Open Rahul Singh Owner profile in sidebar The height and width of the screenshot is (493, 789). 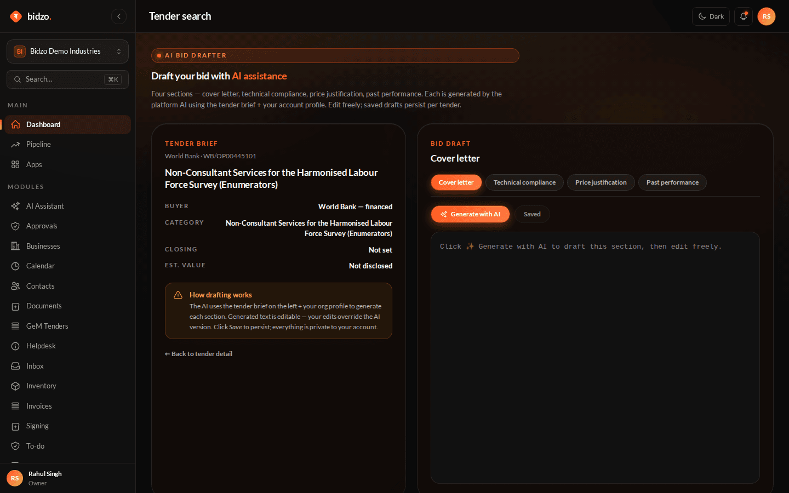coord(67,478)
